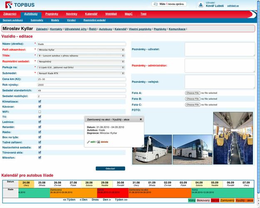Viewport: 260px width, 208px height.
Task: Open the leftmost white bus front photo
Action: coord(152,149)
